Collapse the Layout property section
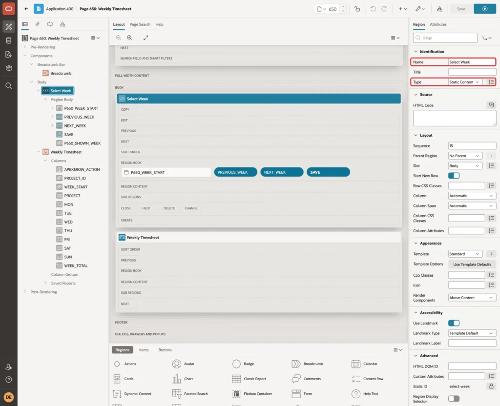 (416, 135)
